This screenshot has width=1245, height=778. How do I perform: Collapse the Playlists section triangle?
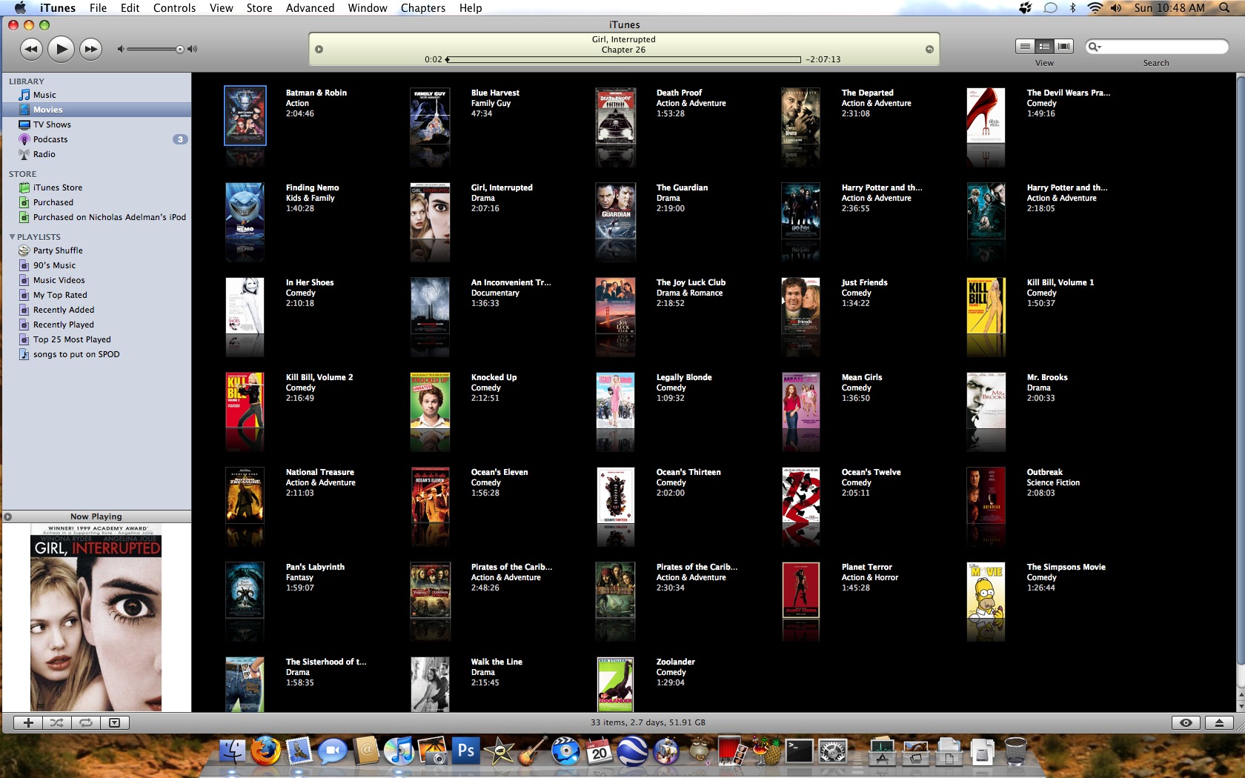[12, 237]
